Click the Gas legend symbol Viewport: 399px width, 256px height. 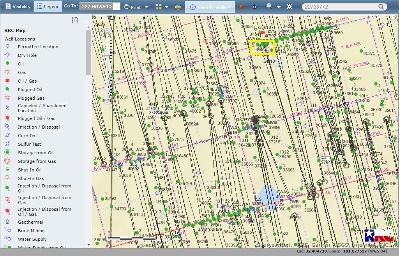point(7,72)
